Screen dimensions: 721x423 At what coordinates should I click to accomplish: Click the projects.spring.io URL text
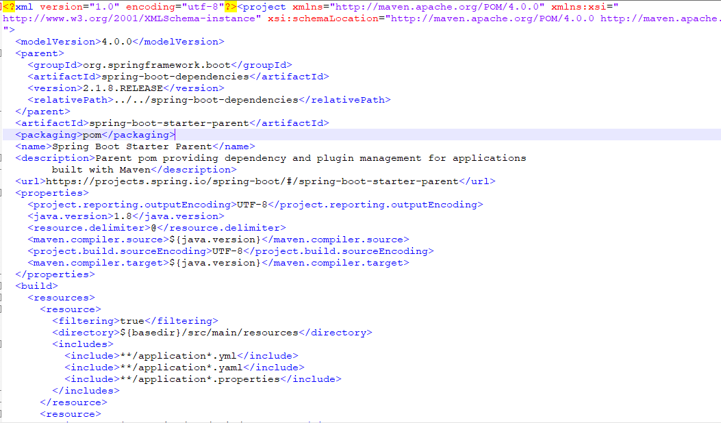tap(252, 181)
